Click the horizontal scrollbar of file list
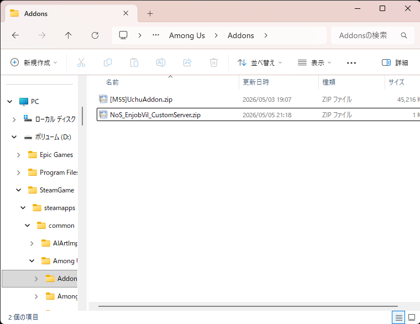 tap(248, 306)
